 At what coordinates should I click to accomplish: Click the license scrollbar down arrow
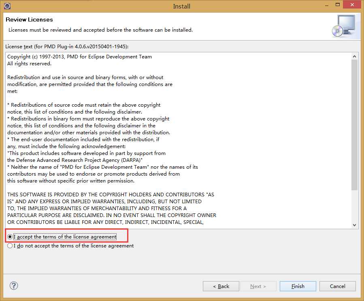click(354, 225)
